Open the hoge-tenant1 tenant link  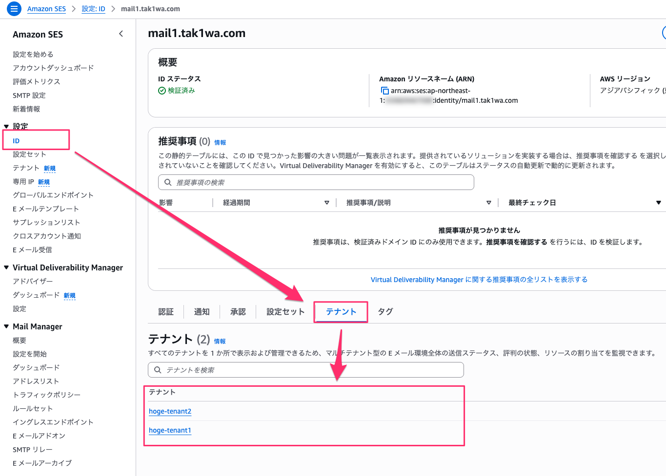pos(170,430)
